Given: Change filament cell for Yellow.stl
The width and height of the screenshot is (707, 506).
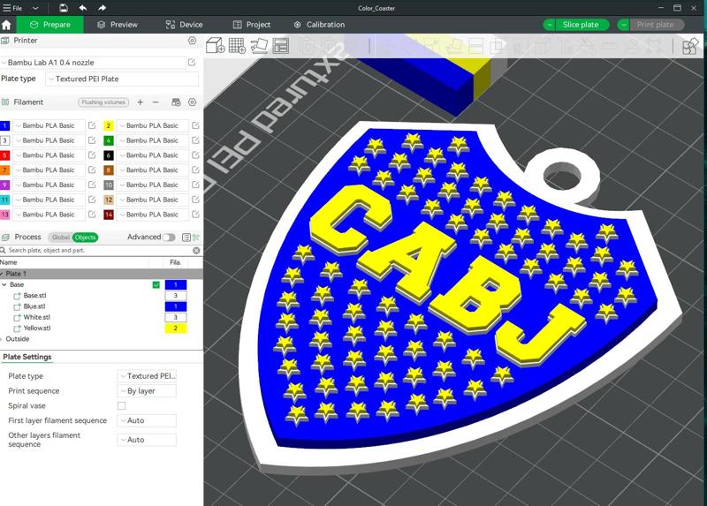Looking at the screenshot, I should 176,328.
